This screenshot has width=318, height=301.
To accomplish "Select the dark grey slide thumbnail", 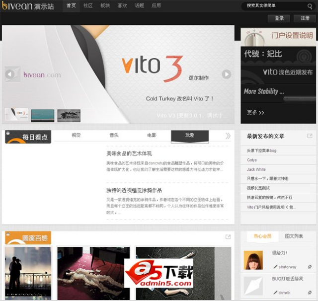I will click(69, 116).
